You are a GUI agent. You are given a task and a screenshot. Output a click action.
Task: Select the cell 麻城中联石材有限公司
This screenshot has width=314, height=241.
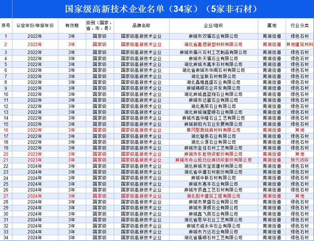(x=213, y=178)
